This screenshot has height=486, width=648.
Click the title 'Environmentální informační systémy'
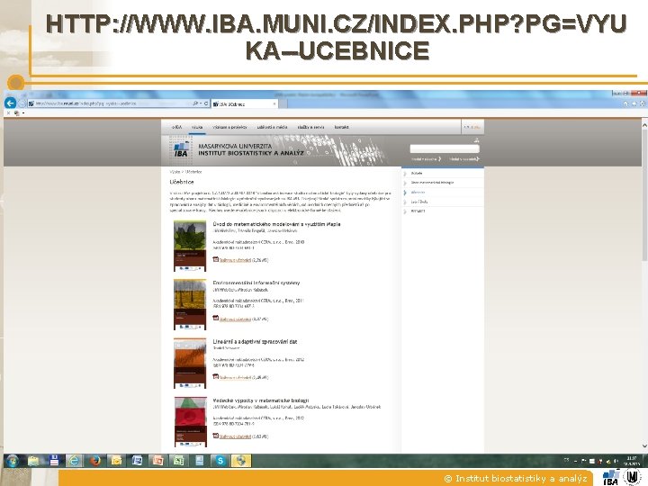point(256,283)
